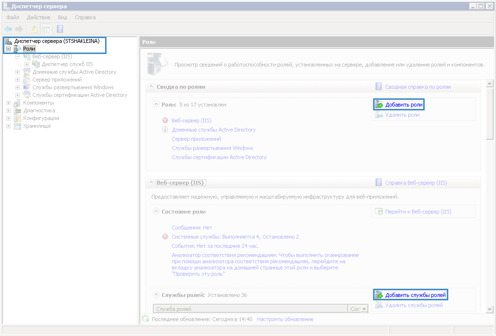Open Перейти к Веб-сервер (IIS) link
Image resolution: width=496 pixels, height=336 pixels.
coord(418,212)
